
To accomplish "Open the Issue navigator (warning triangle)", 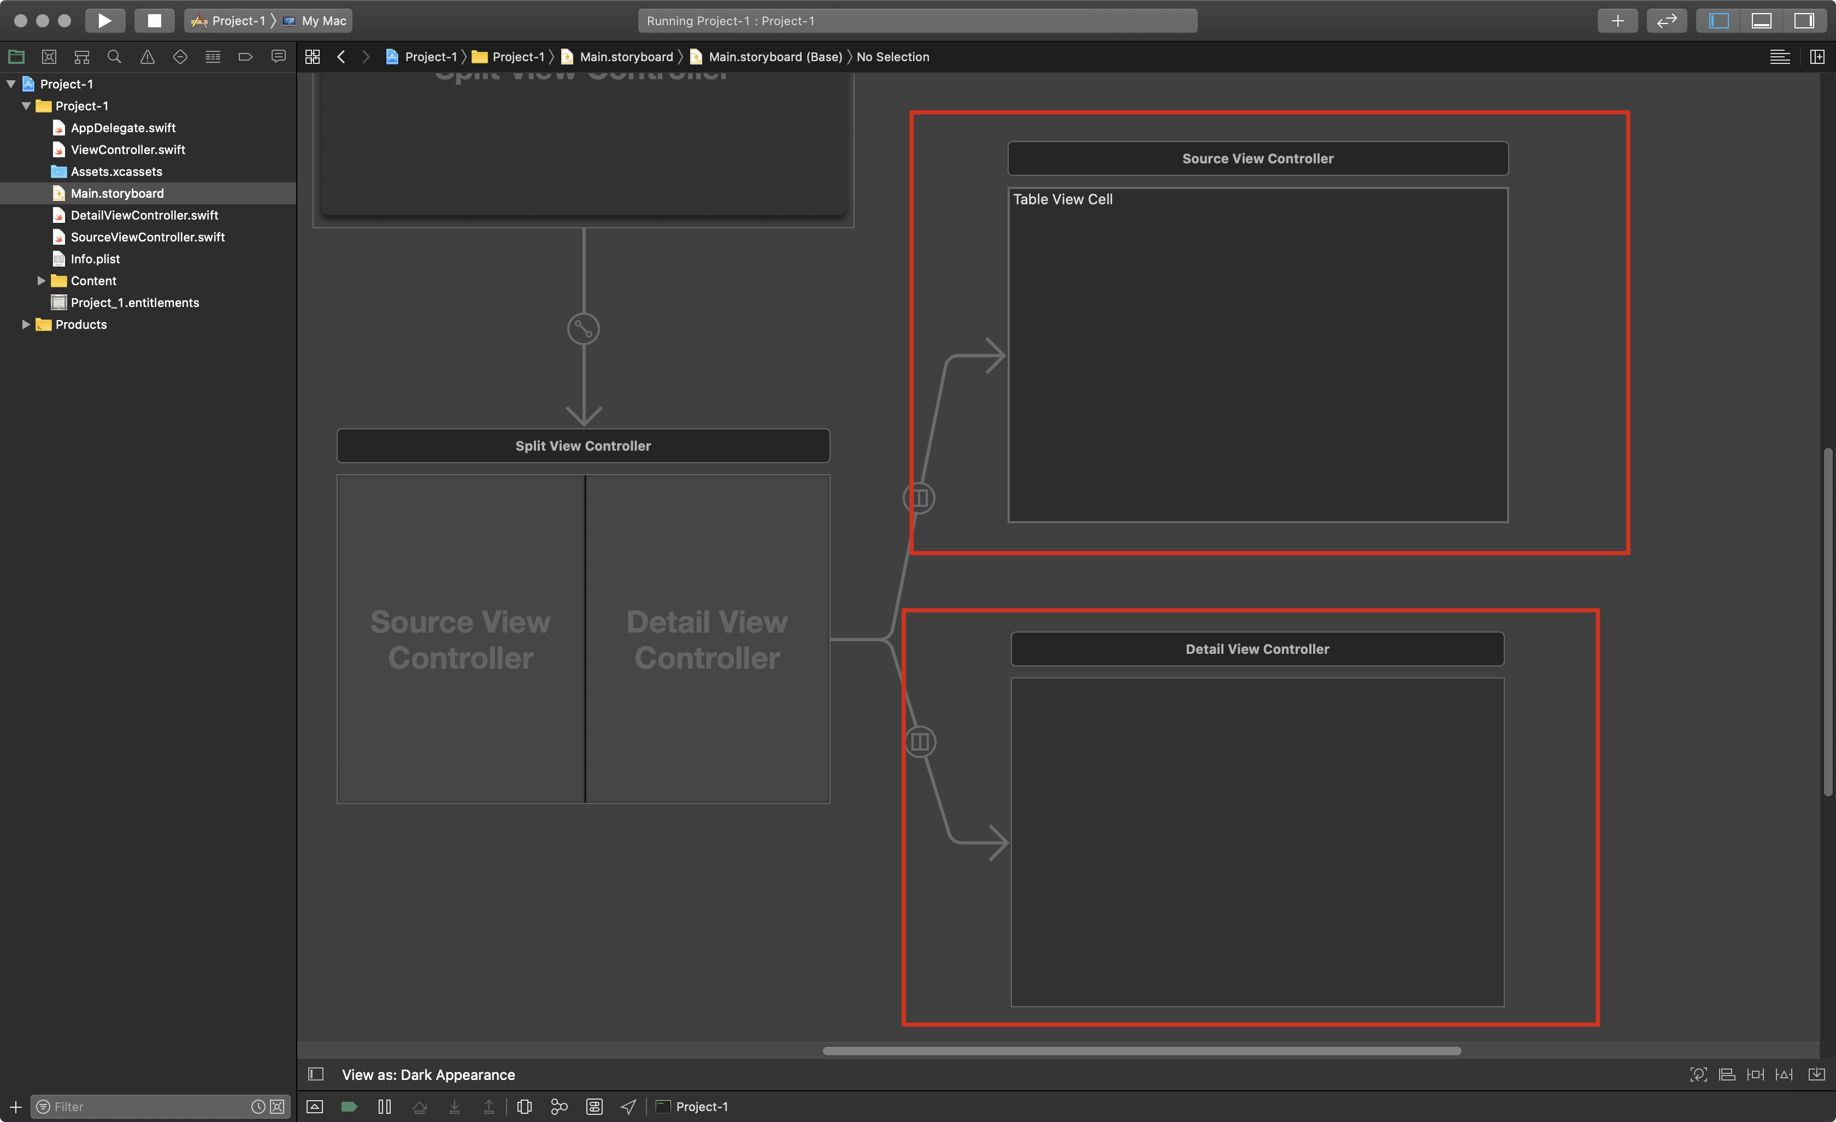I will [x=147, y=57].
